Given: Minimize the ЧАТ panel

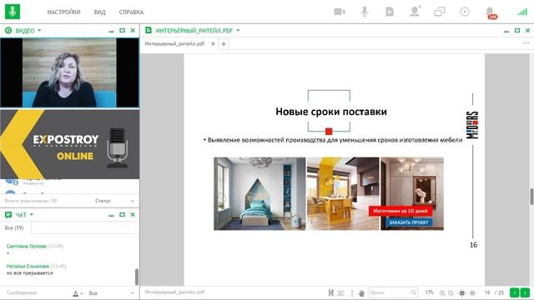Looking at the screenshot, I should click(111, 215).
